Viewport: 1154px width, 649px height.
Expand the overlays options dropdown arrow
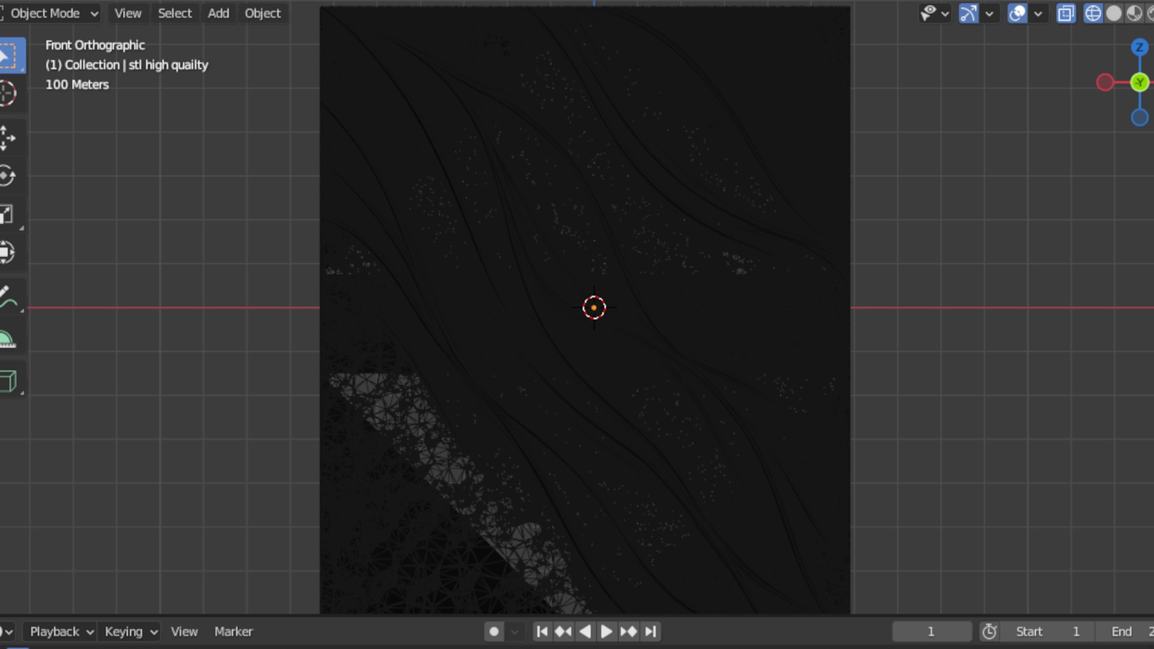coord(1038,13)
